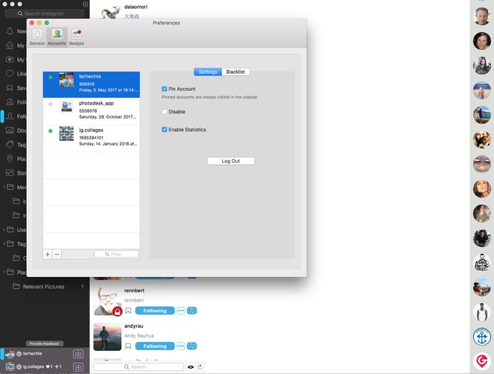The height and width of the screenshot is (374, 494).
Task: Click the Provide Feedback button
Action: tap(44, 343)
